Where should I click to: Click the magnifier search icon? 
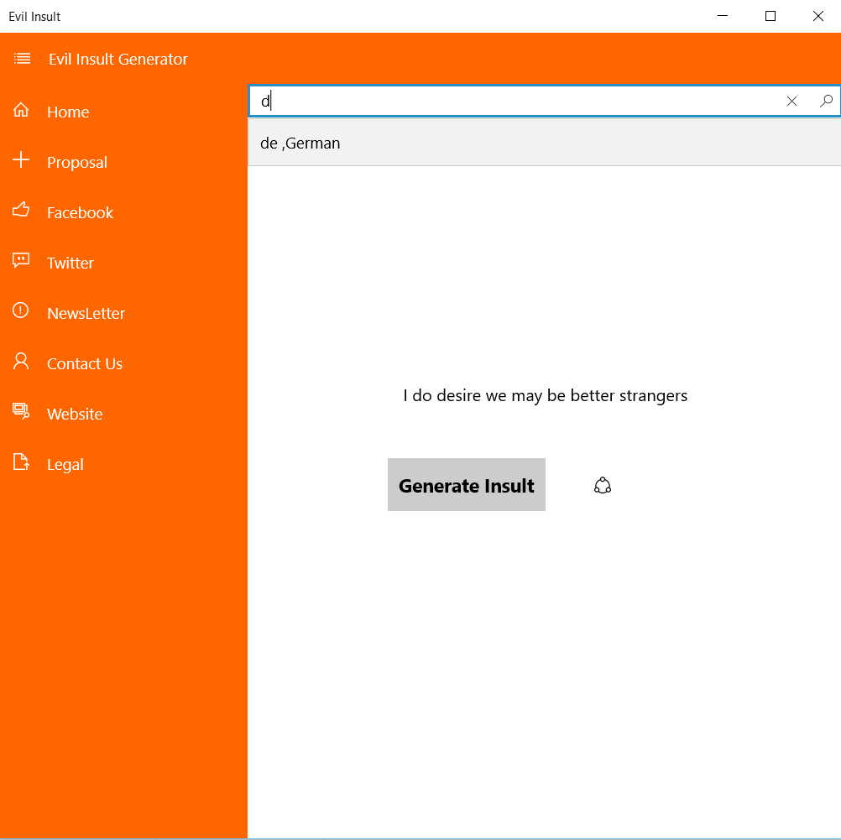coord(826,101)
